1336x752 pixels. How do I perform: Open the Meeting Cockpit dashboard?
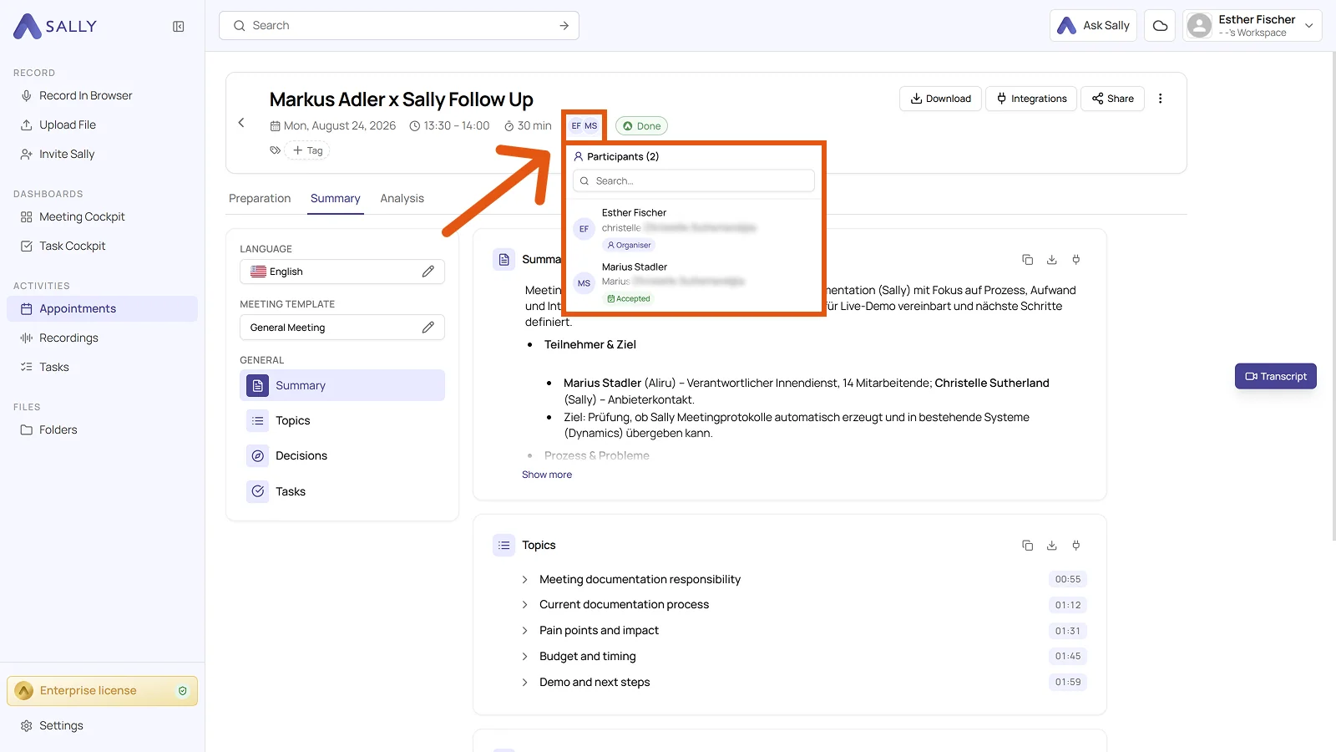pyautogui.click(x=102, y=217)
